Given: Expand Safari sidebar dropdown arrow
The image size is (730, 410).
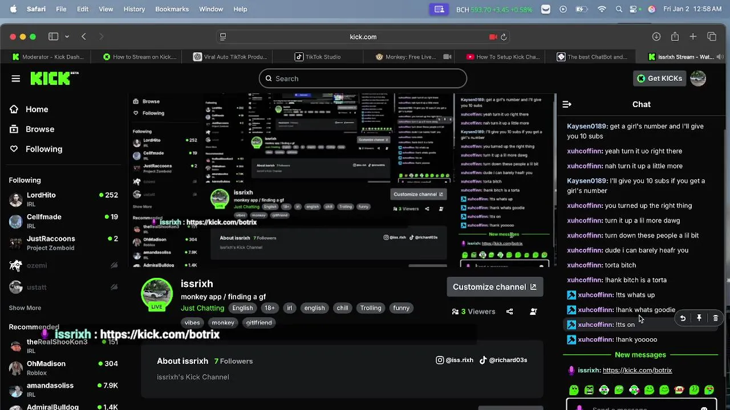Looking at the screenshot, I should (x=67, y=36).
